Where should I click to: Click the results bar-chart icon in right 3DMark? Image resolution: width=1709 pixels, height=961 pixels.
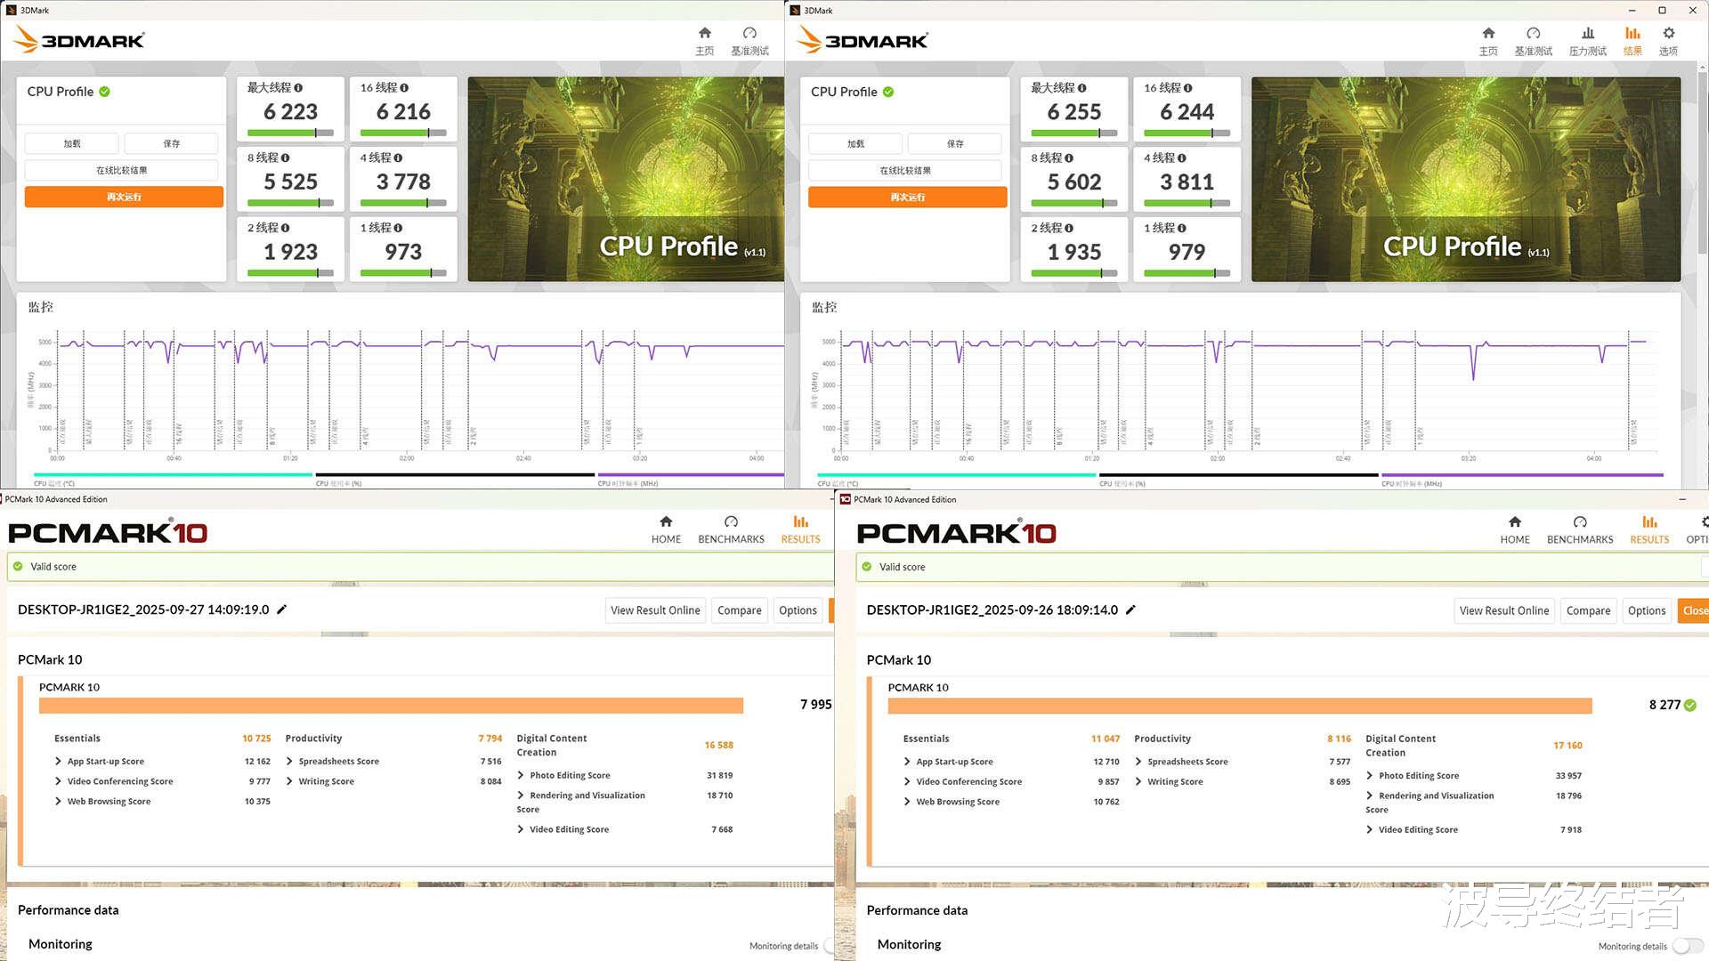(x=1632, y=34)
